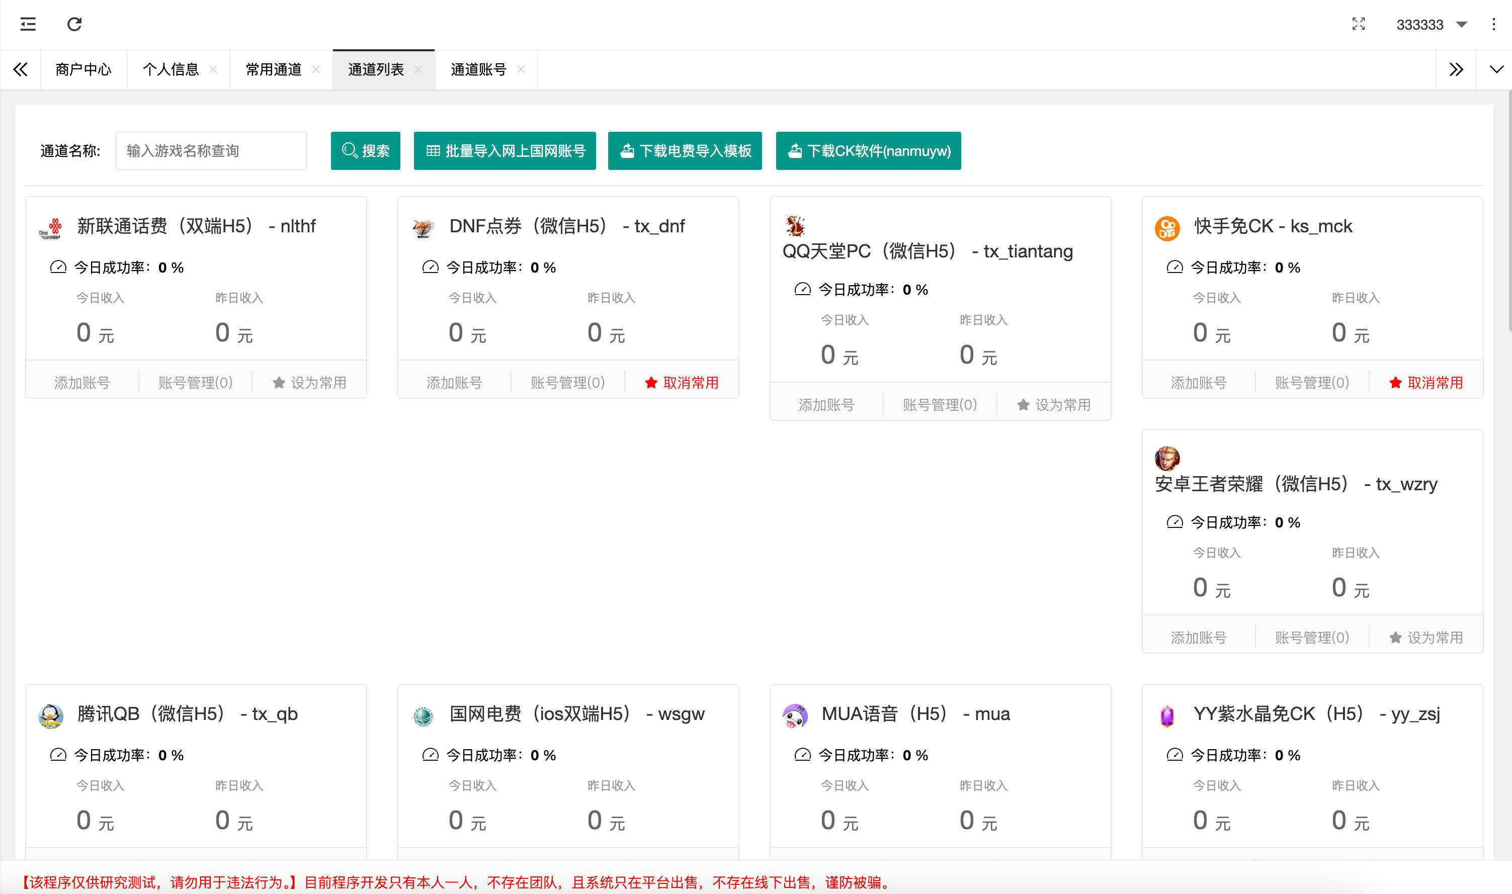Click the sidebar collapse icon top left
Viewport: 1512px width, 894px height.
(x=28, y=24)
